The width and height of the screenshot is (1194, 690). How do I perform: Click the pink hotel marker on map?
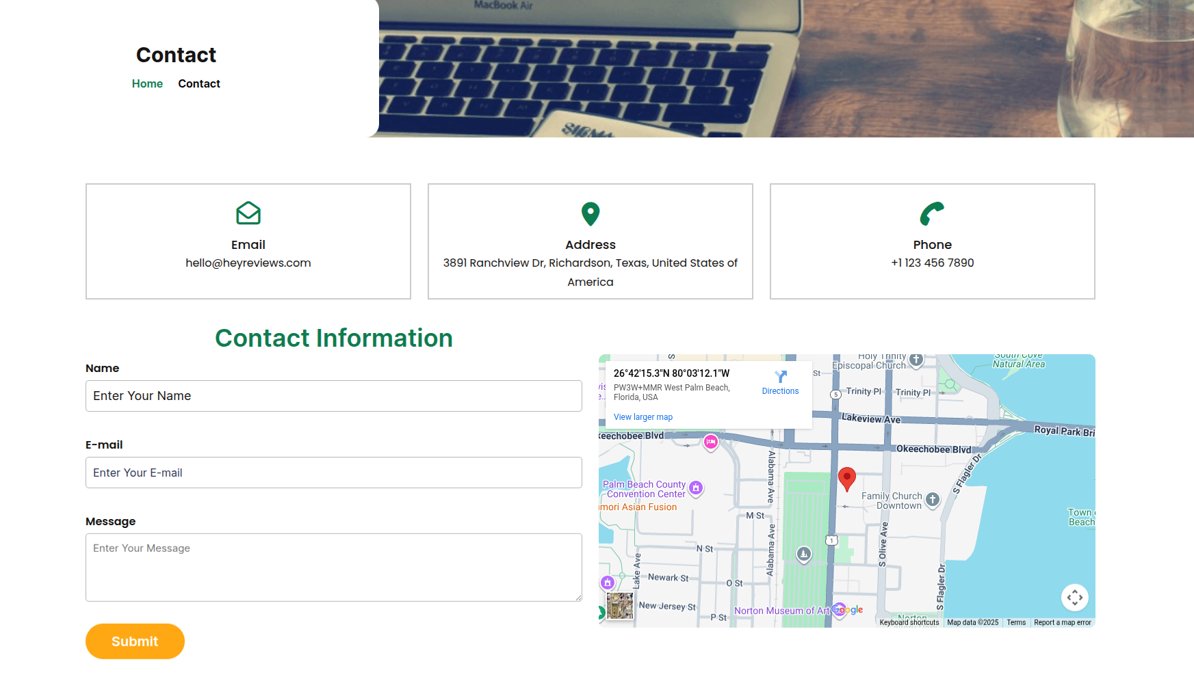(x=711, y=442)
